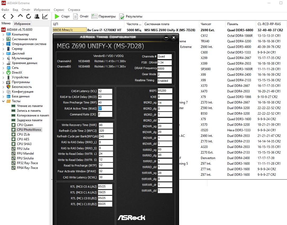Select База данных in the sidebar tree
Screen dimensions: 287x225
[x=21, y=96]
